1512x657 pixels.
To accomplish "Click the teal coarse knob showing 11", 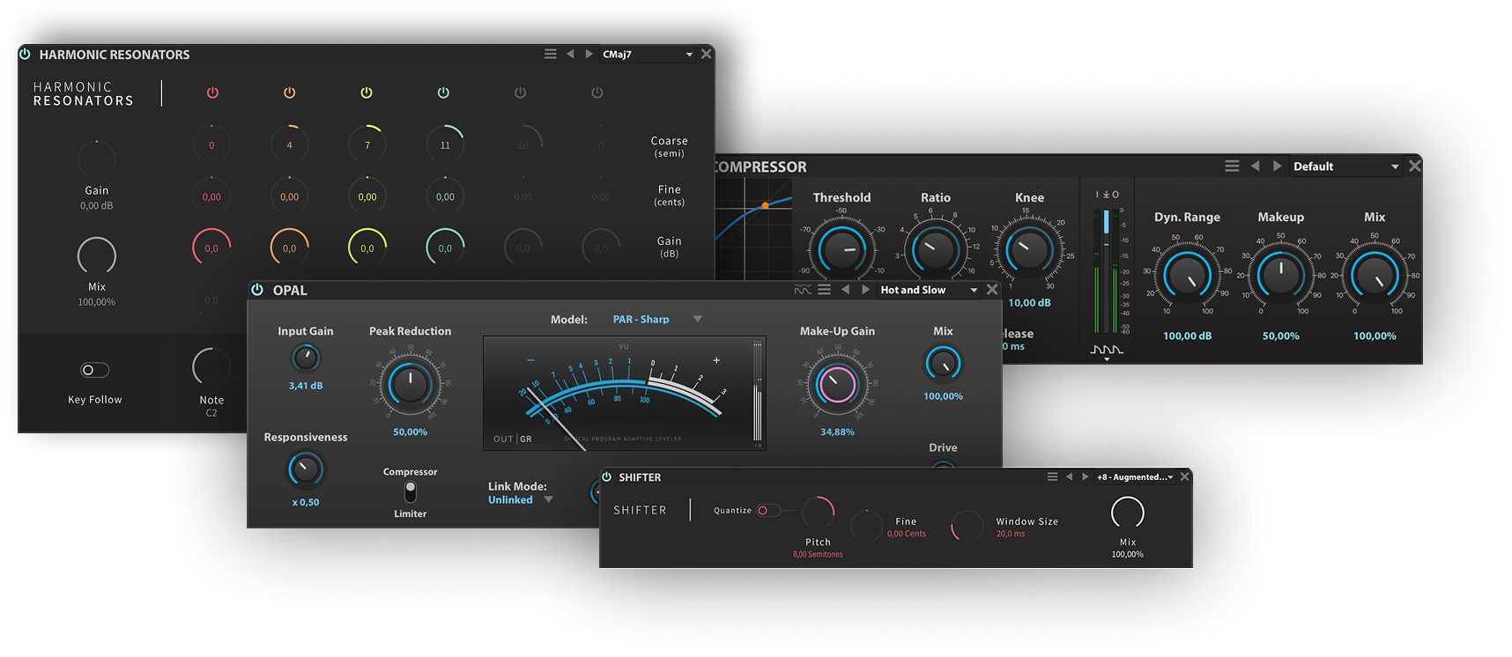I will pyautogui.click(x=445, y=144).
